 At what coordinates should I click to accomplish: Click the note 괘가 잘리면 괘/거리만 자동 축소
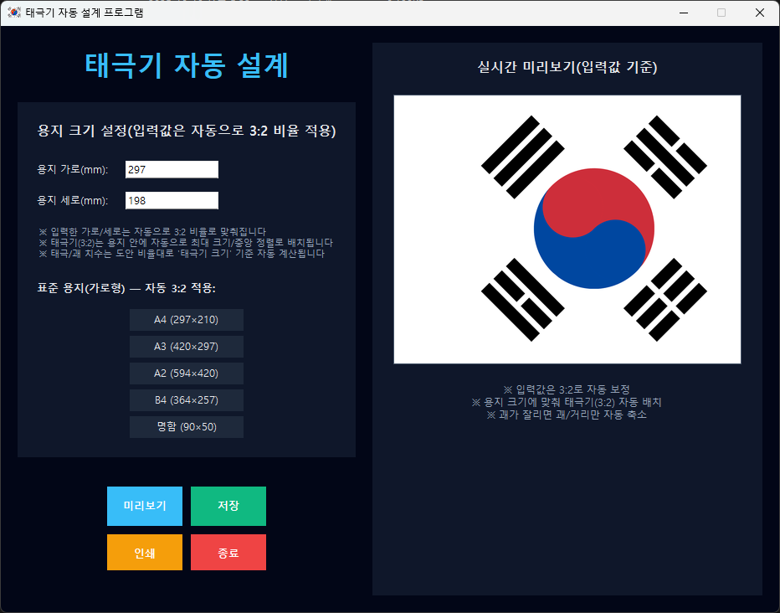567,415
